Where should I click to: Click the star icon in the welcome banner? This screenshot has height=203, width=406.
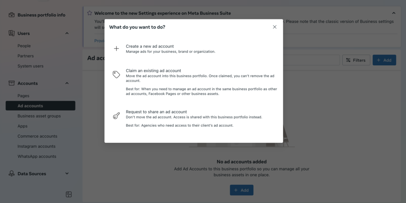90,13
